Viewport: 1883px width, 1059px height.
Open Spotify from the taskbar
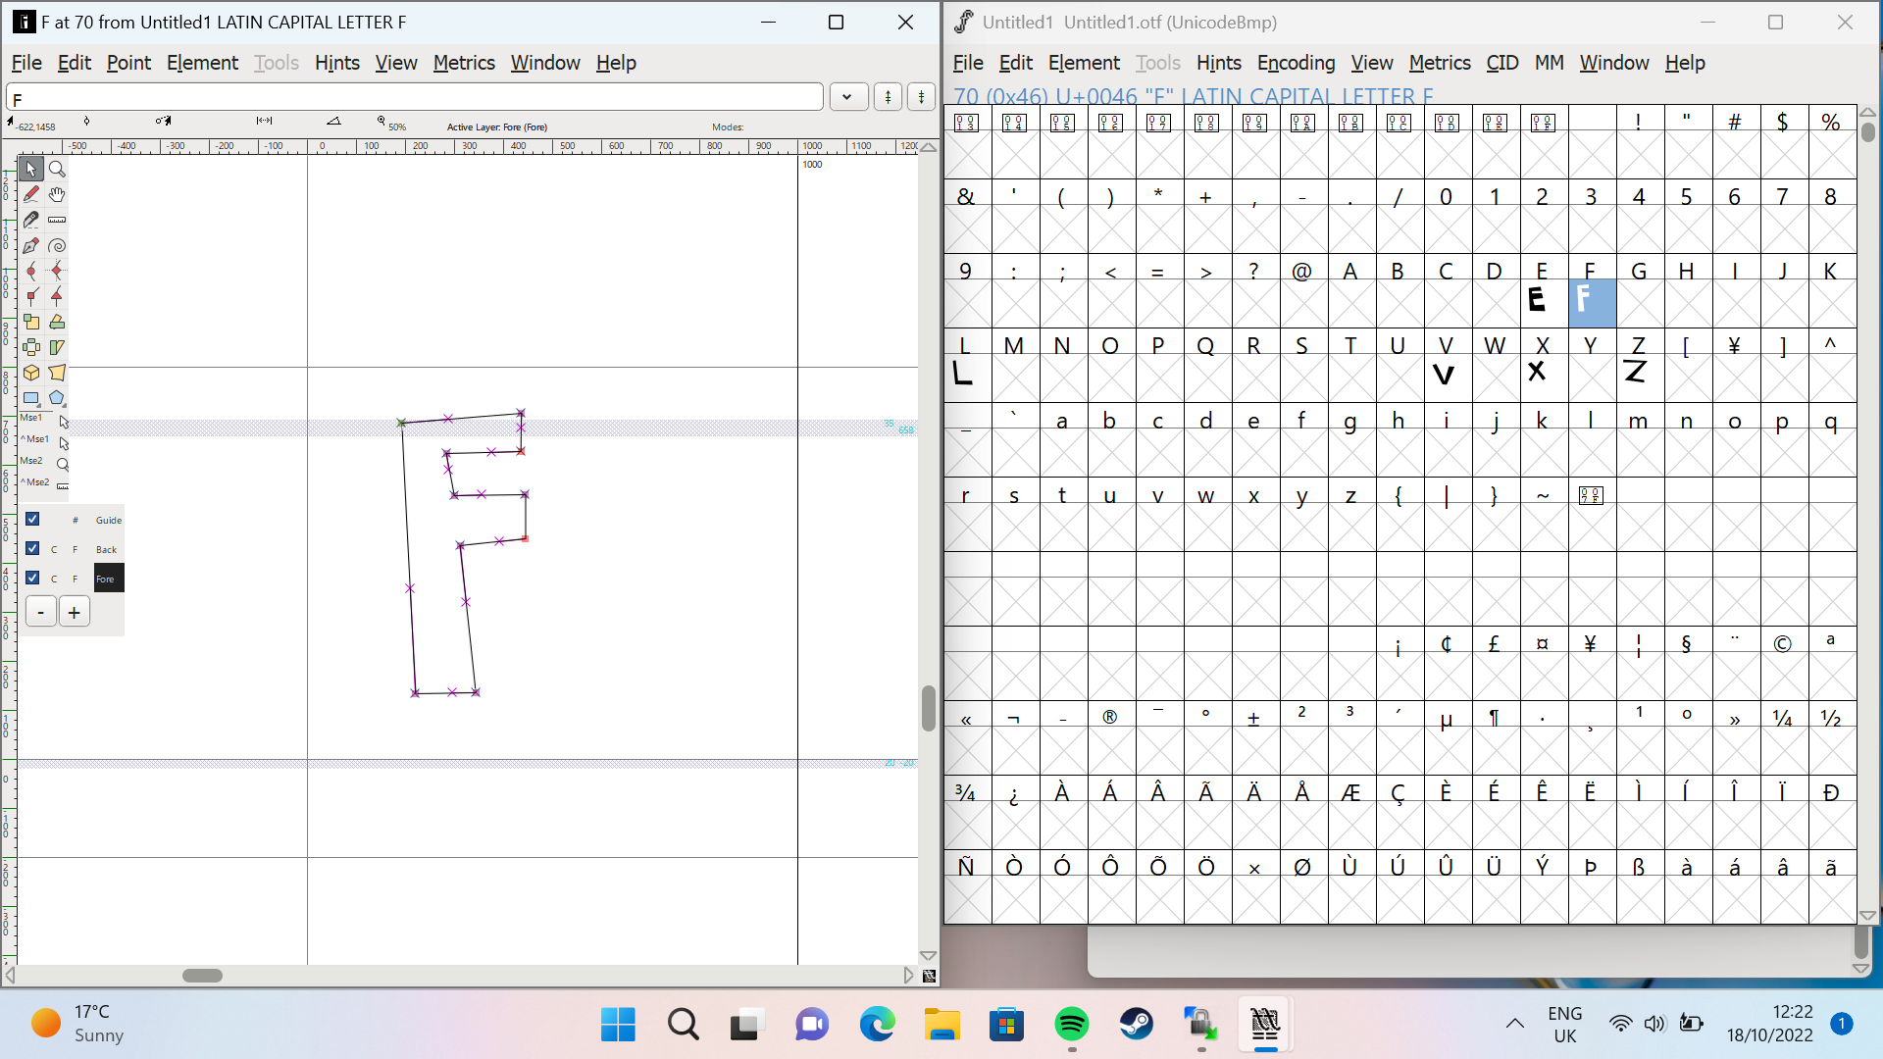pos(1072,1025)
